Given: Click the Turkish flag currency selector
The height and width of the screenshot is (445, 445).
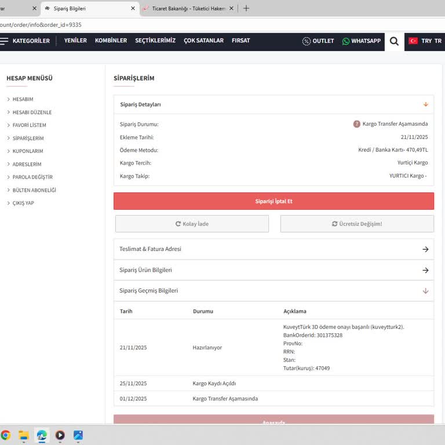Looking at the screenshot, I should coord(413,41).
